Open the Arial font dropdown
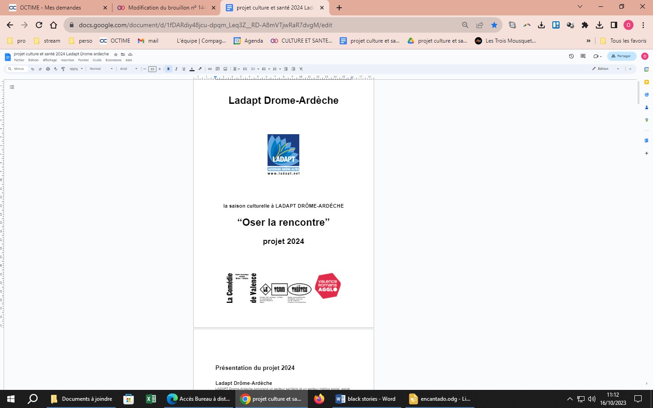This screenshot has width=653, height=408. 129,69
